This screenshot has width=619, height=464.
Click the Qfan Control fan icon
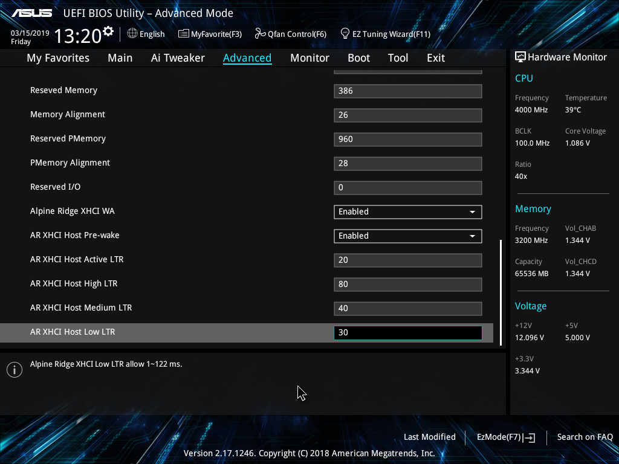click(260, 34)
